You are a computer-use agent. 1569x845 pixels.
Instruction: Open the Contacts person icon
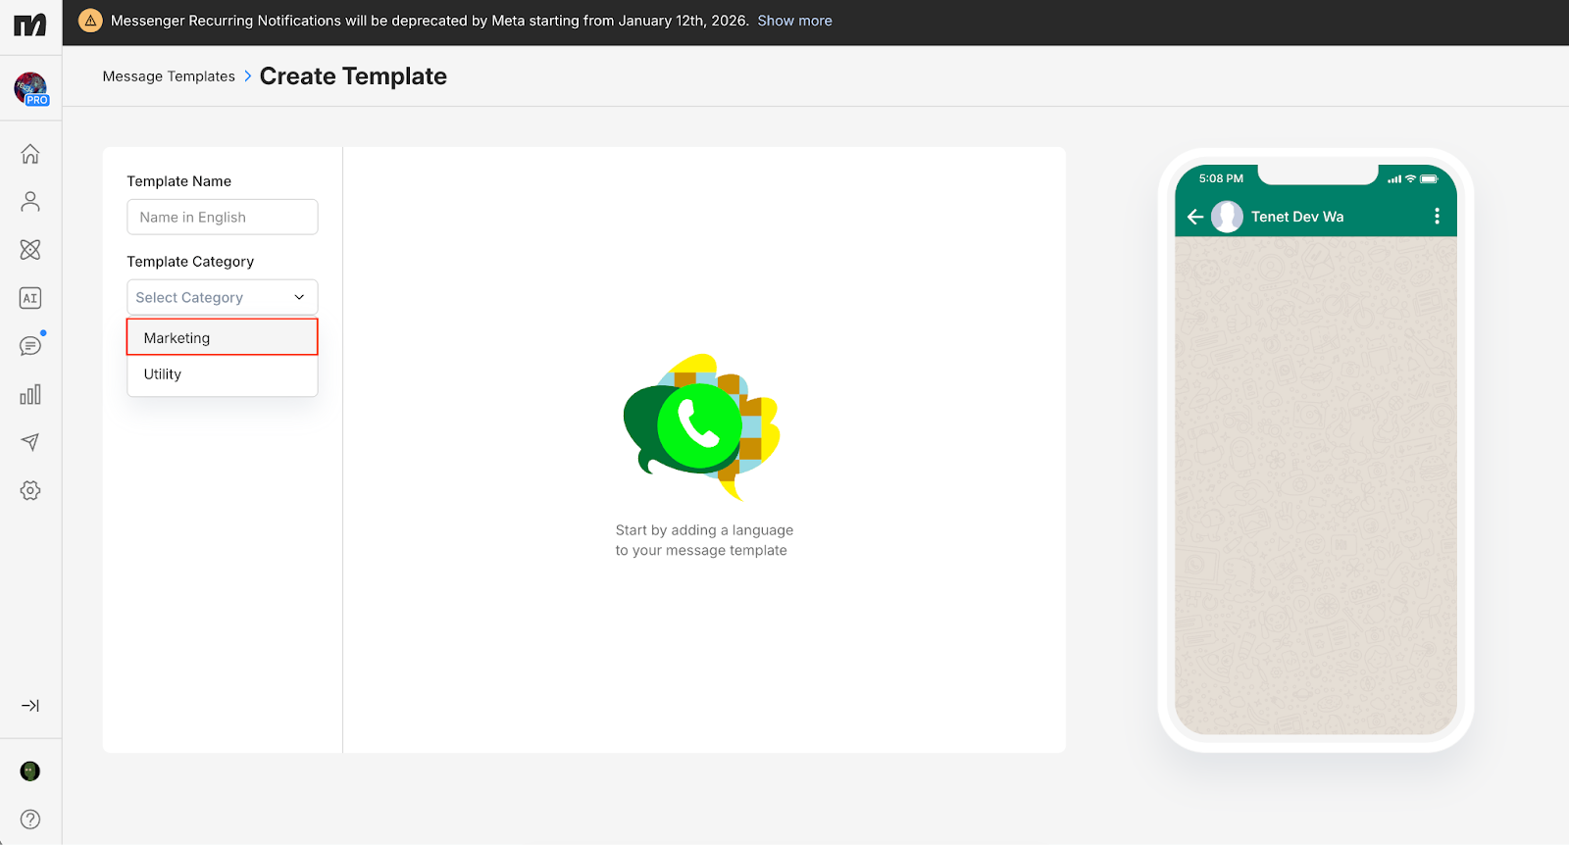(x=30, y=202)
